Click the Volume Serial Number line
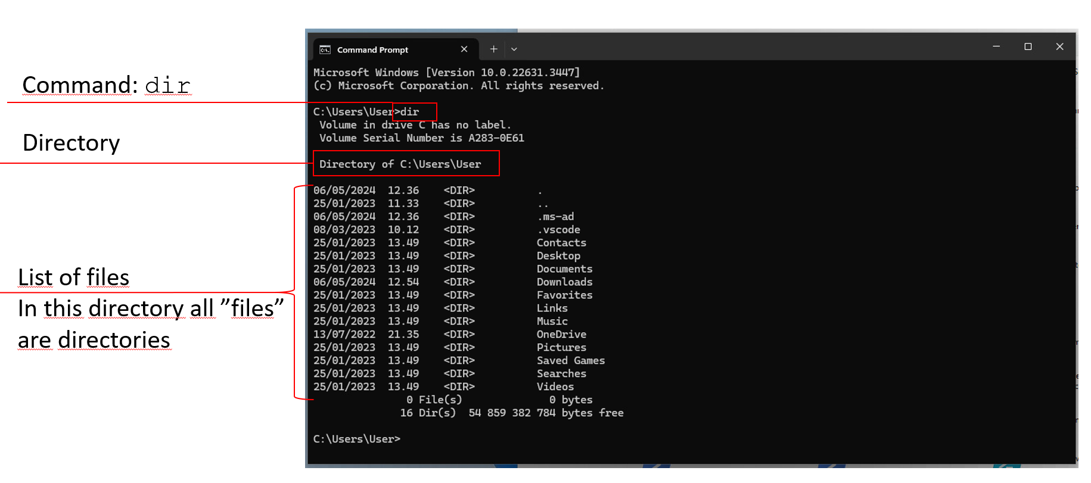Screen dimensions: 1091x483 coord(421,138)
